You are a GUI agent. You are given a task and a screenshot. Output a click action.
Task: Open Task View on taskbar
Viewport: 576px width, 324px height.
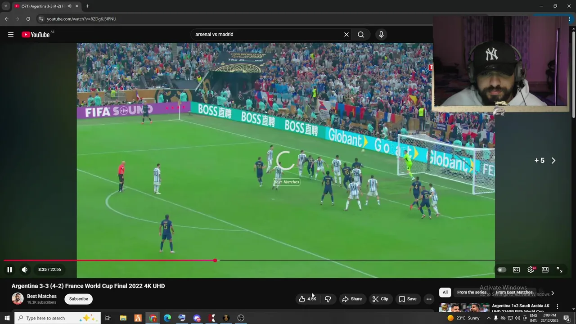(x=108, y=318)
